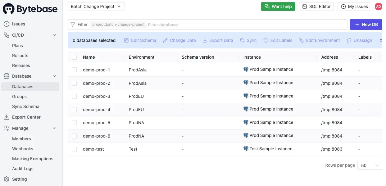Screen dimensions: 386x186
Task: Click PostgreSQL icon in demo-prod-1 row
Action: [246, 70]
